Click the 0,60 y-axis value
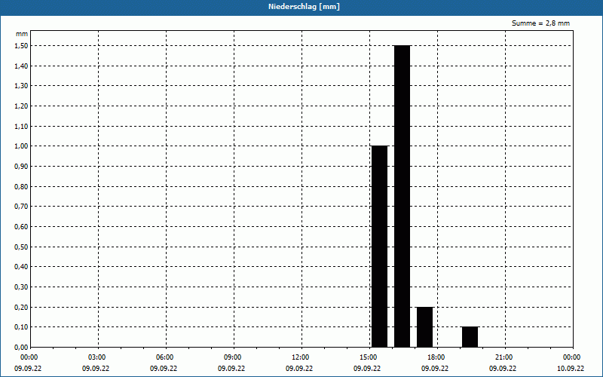 21,227
